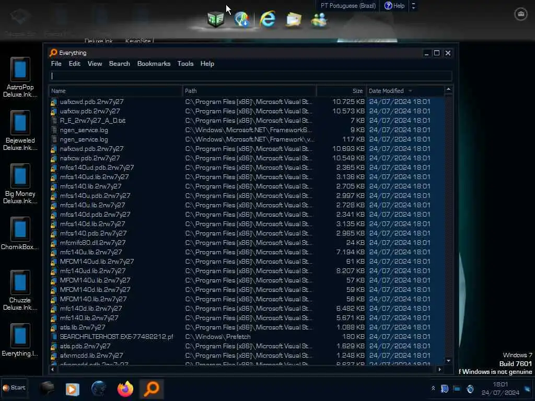Click the Everything search input field

(x=251, y=76)
